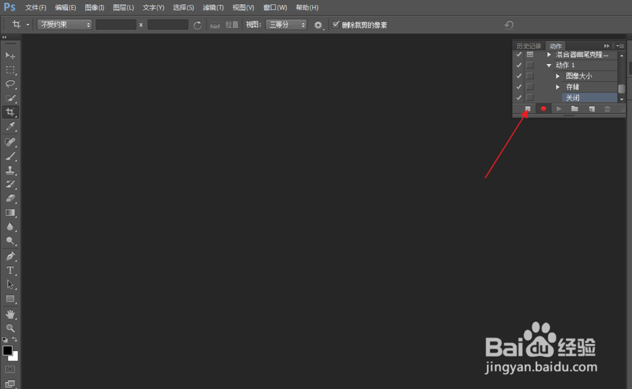Toggle Delete Cropped Pixels checkbox
The height and width of the screenshot is (389, 632).
point(336,25)
